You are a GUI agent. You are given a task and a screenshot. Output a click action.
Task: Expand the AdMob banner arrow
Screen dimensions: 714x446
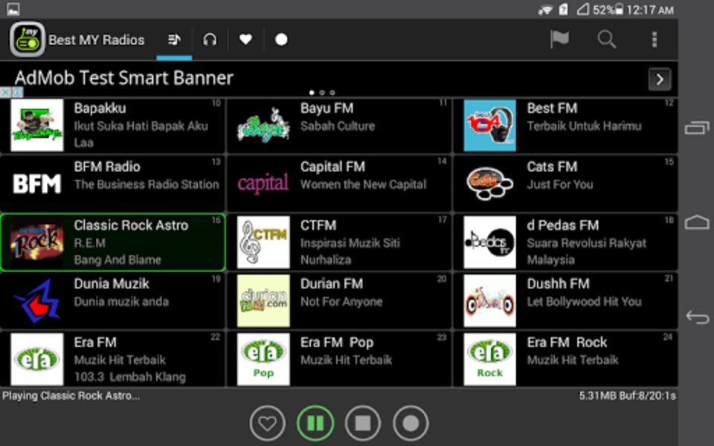660,80
